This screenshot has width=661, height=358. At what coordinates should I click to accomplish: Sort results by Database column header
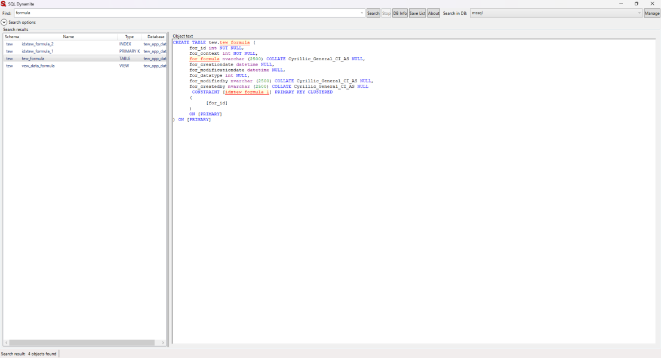pos(155,37)
